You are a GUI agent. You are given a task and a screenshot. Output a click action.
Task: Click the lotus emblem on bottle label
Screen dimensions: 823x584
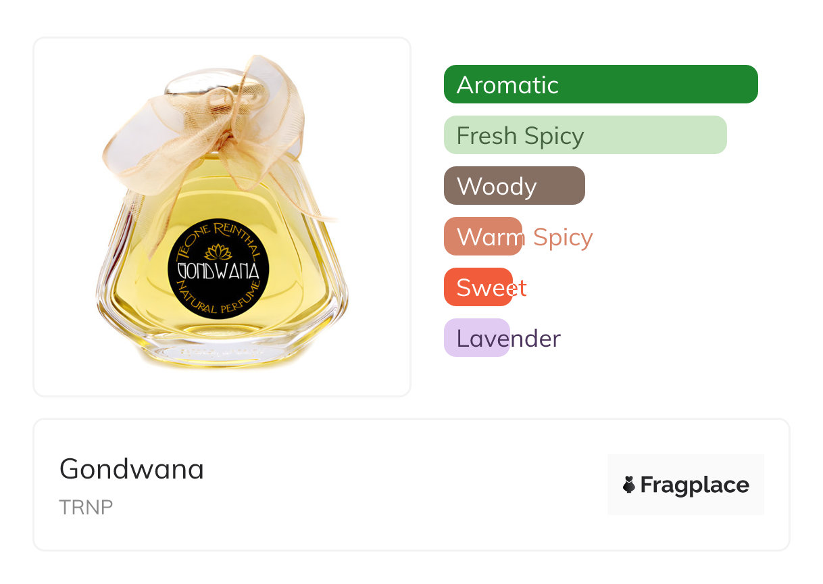pos(218,252)
